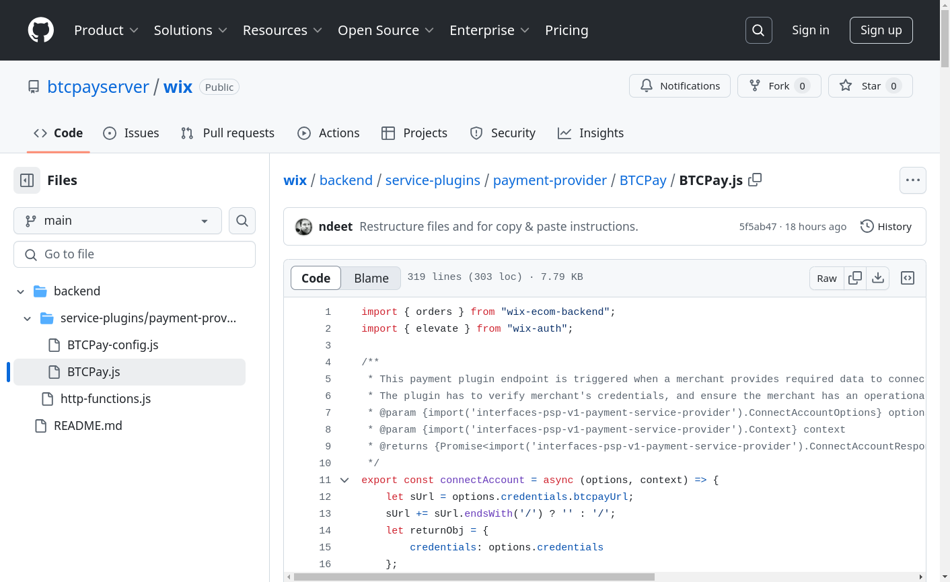The image size is (950, 582).
Task: Click the service-plugins folder icon
Action: (47, 318)
